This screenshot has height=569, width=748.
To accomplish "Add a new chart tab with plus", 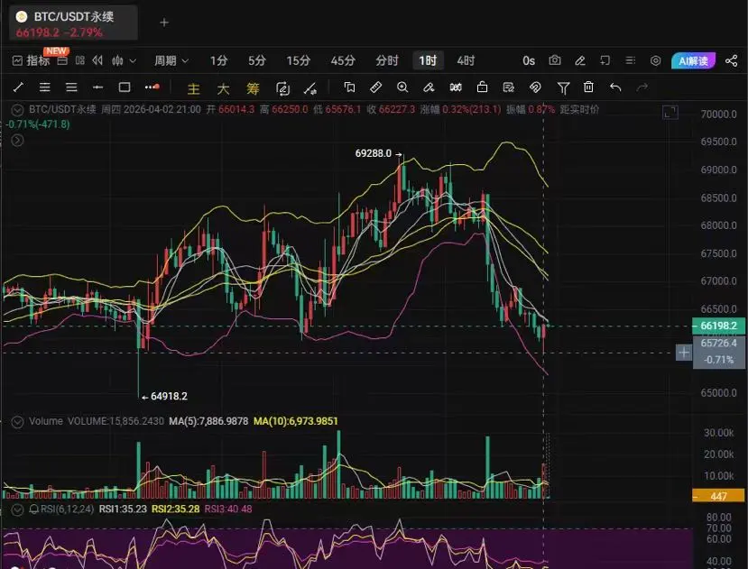I will point(164,23).
